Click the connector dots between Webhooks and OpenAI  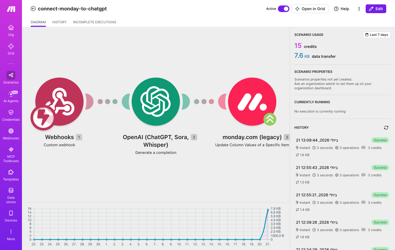[108, 102]
